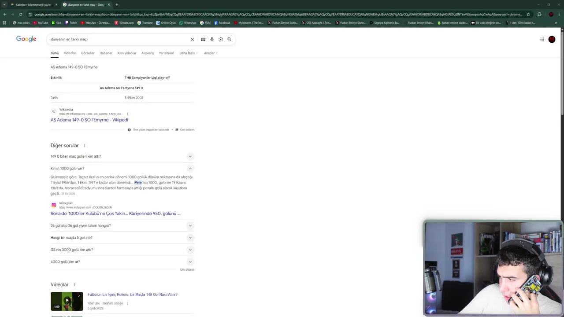The height and width of the screenshot is (317, 564).
Task: Open the Araçlar dropdown
Action: [x=211, y=53]
